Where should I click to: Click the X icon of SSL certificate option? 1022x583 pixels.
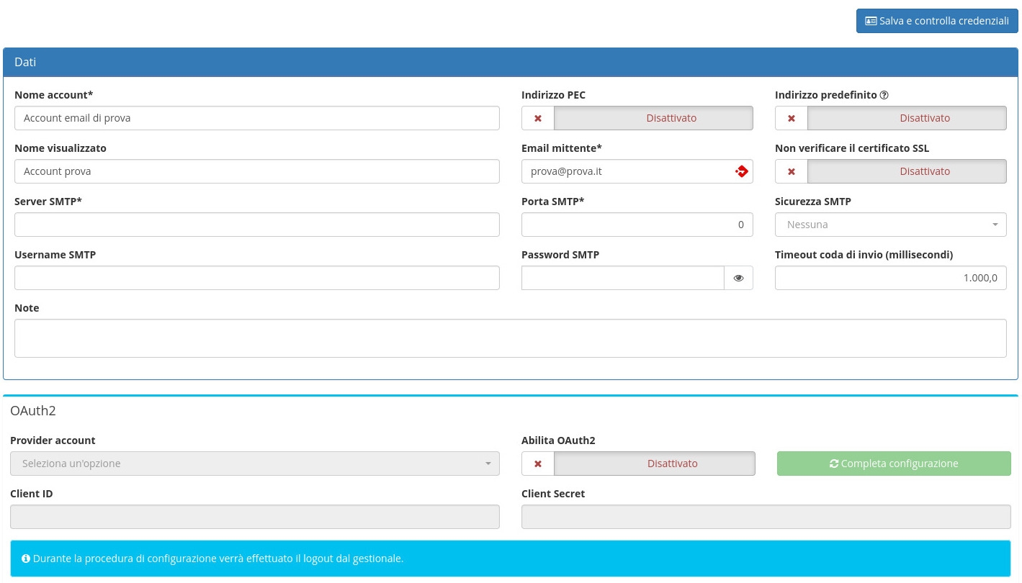[792, 171]
